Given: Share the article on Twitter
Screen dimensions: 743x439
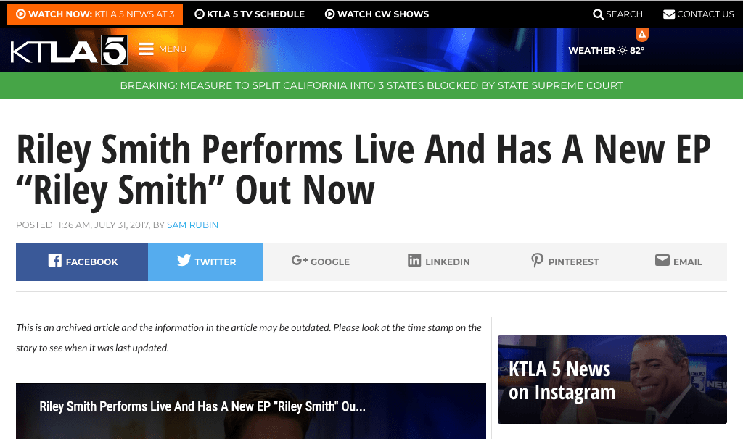Looking at the screenshot, I should [205, 262].
